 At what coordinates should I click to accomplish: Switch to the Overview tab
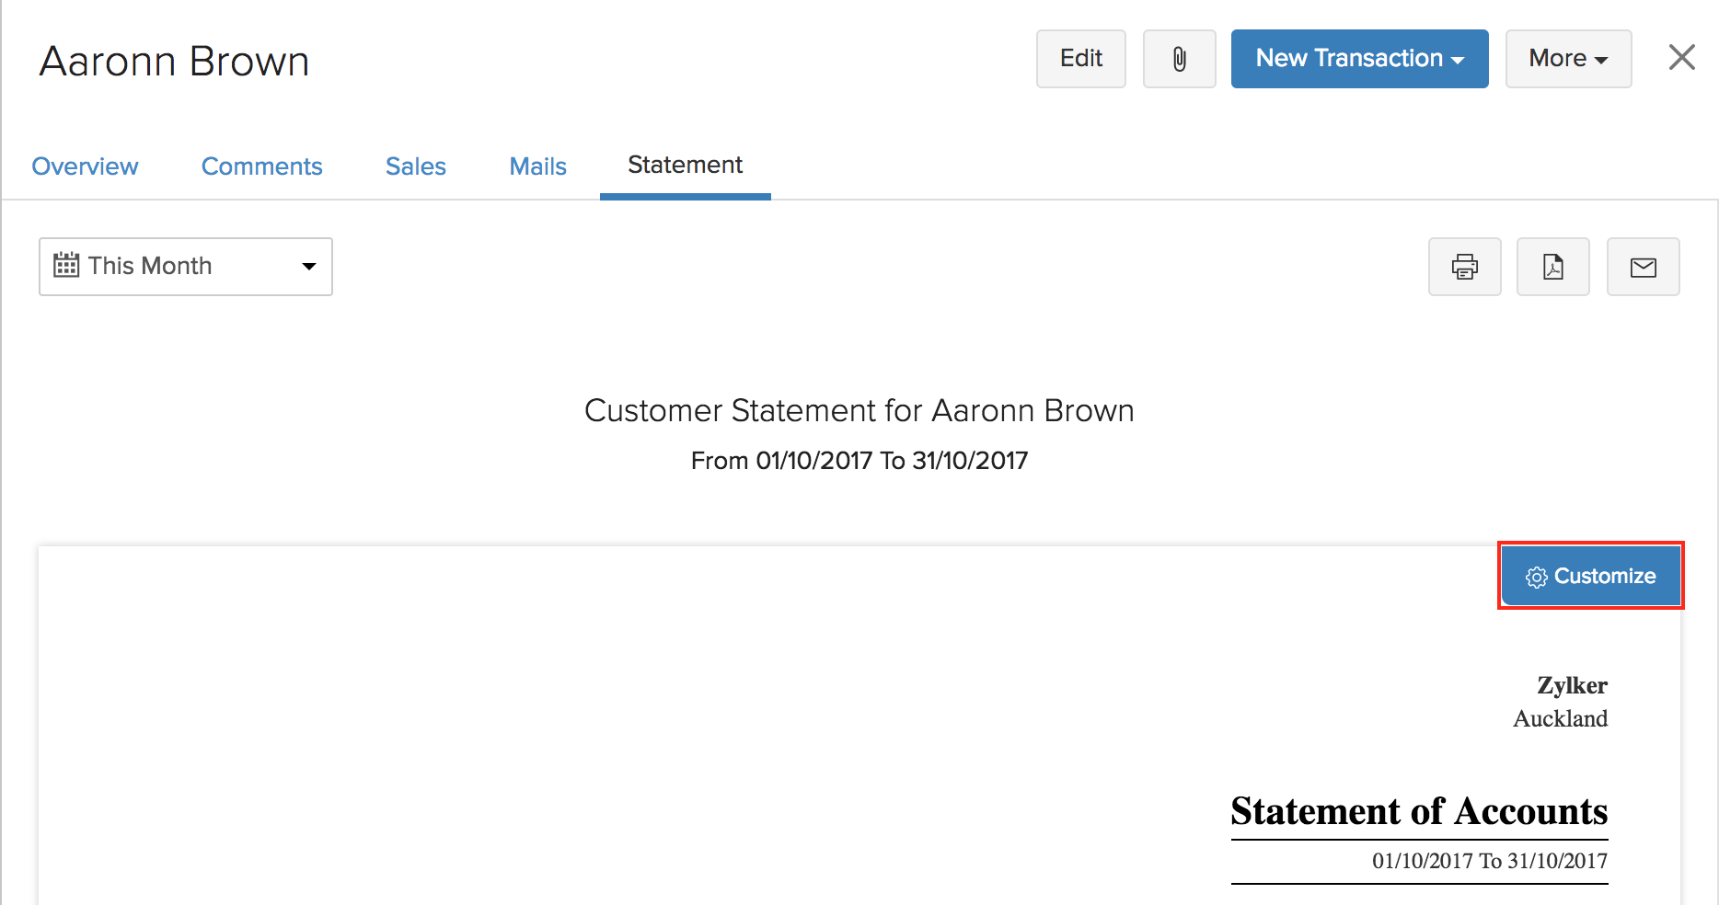[x=85, y=166]
